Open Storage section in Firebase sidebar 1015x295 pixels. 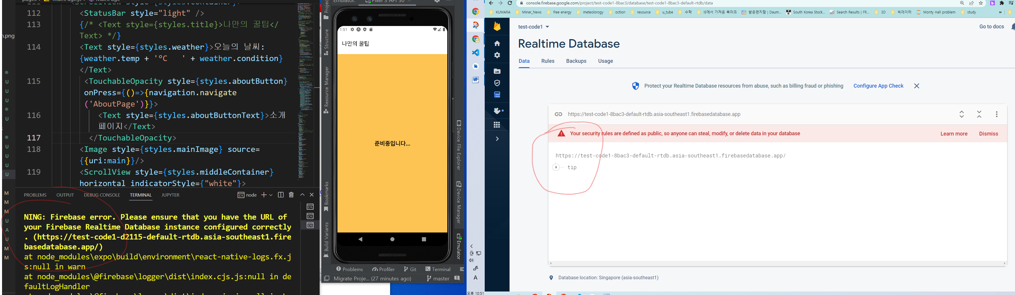coord(497,71)
